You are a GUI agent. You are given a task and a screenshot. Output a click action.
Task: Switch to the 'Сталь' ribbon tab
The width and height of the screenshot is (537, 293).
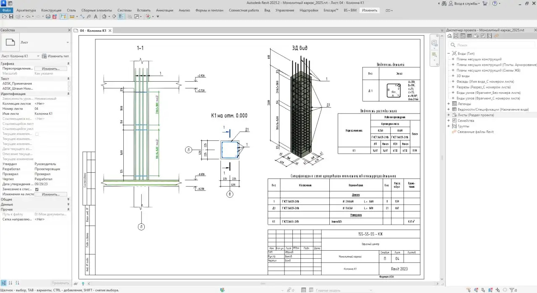[72, 10]
